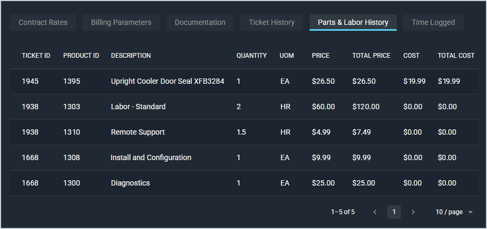Sort by Total Price column header
Viewport: 487px width, 229px height.
click(x=371, y=56)
